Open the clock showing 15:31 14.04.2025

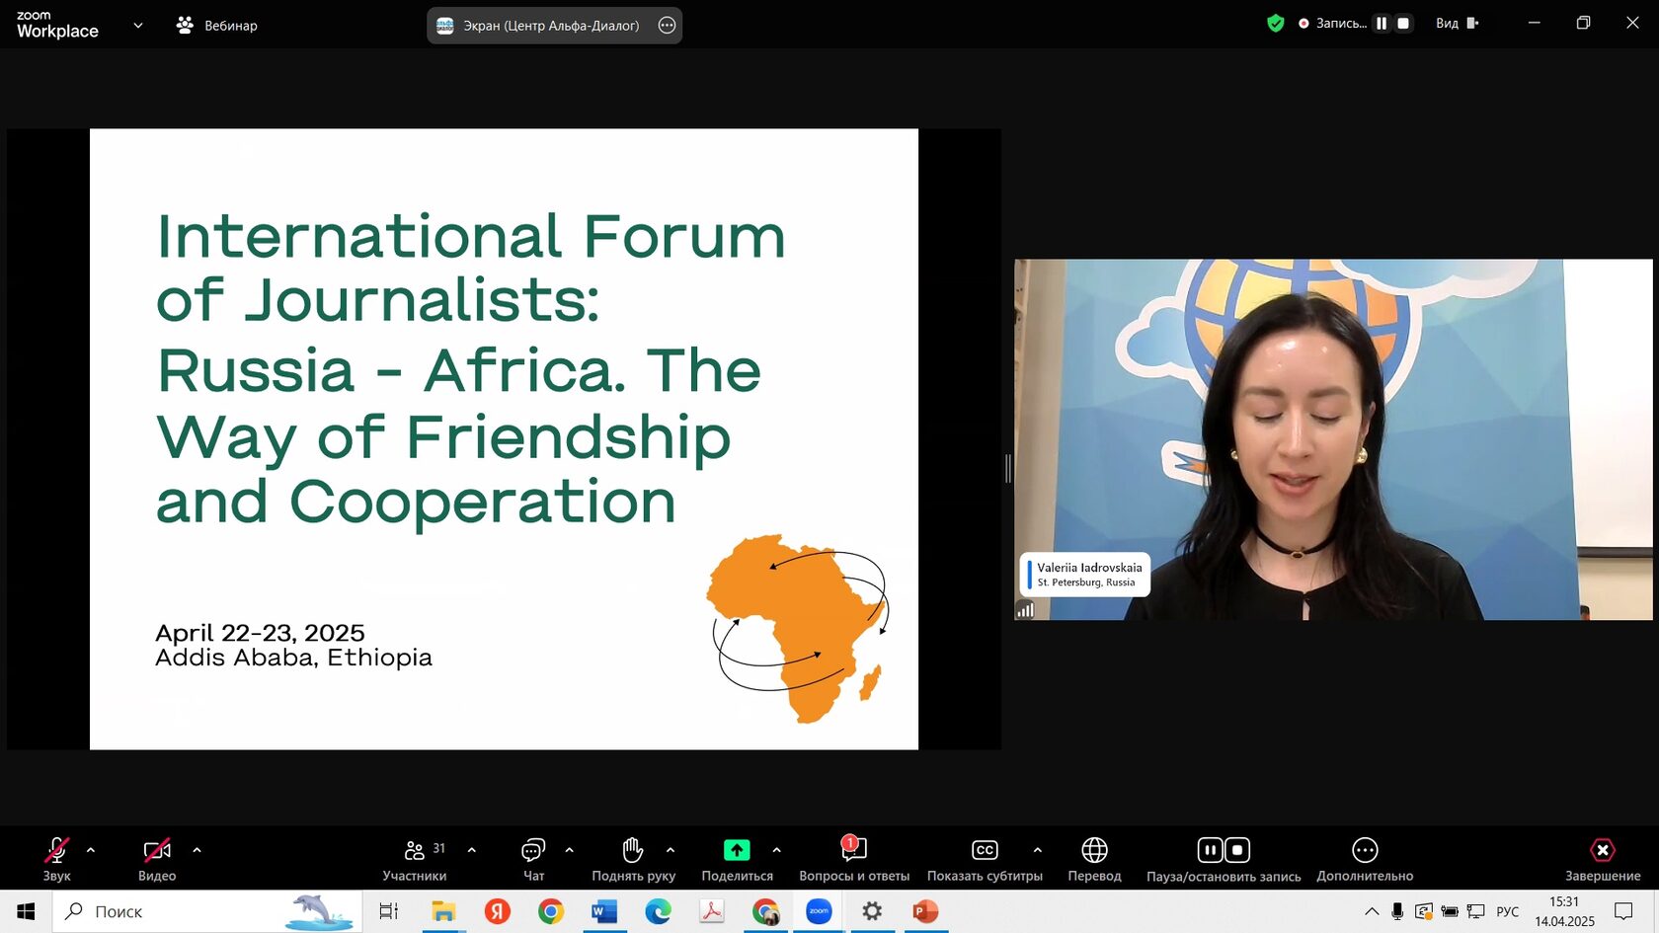(x=1564, y=911)
